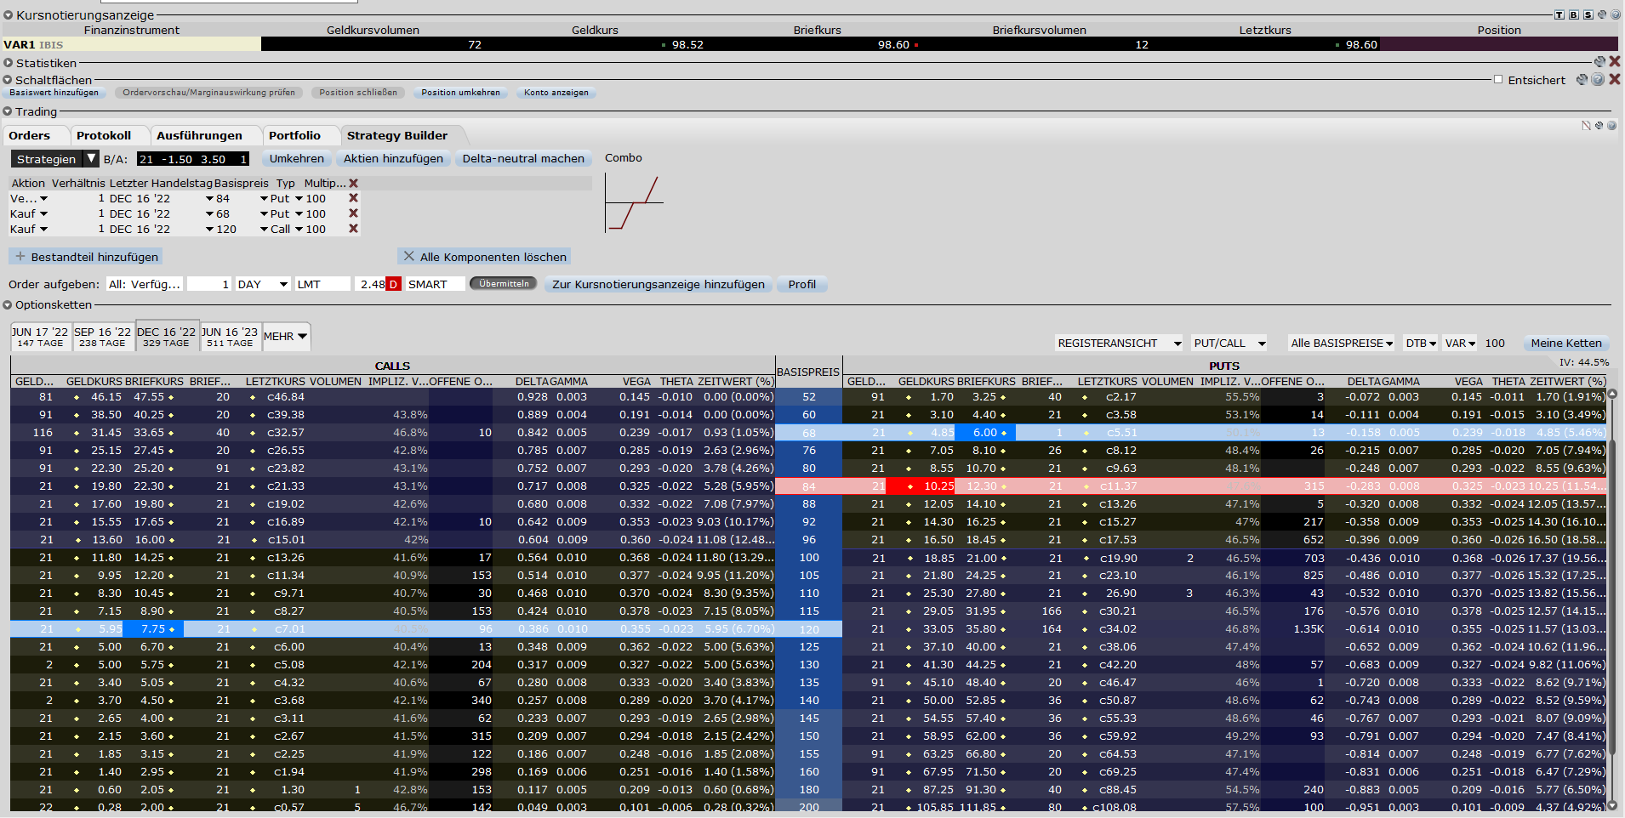The height and width of the screenshot is (818, 1625).
Task: Click Delta-neutral machen button
Action: click(523, 159)
